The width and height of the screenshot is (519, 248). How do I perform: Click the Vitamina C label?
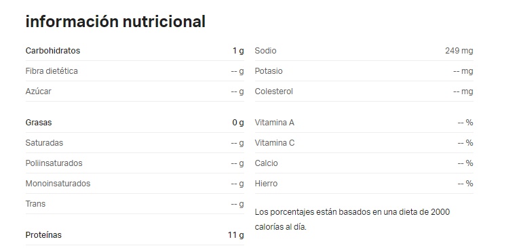(275, 143)
